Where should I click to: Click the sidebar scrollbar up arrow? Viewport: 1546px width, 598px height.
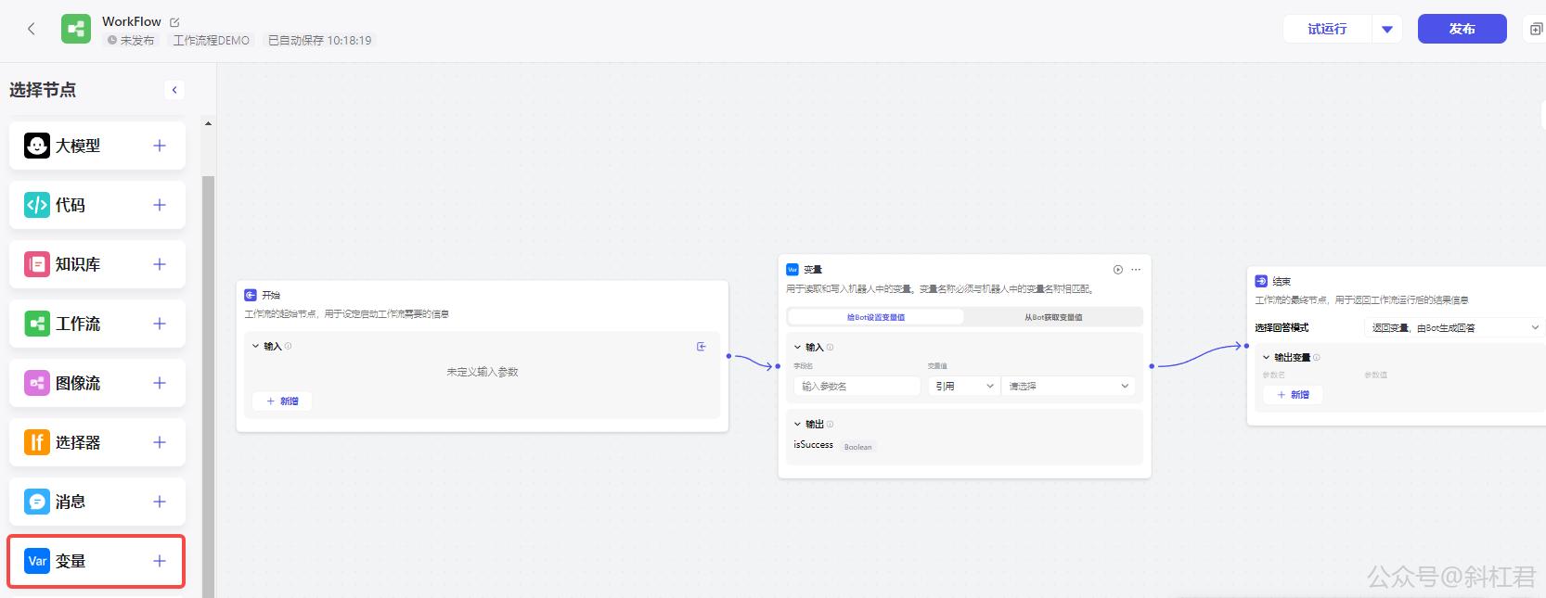click(209, 123)
